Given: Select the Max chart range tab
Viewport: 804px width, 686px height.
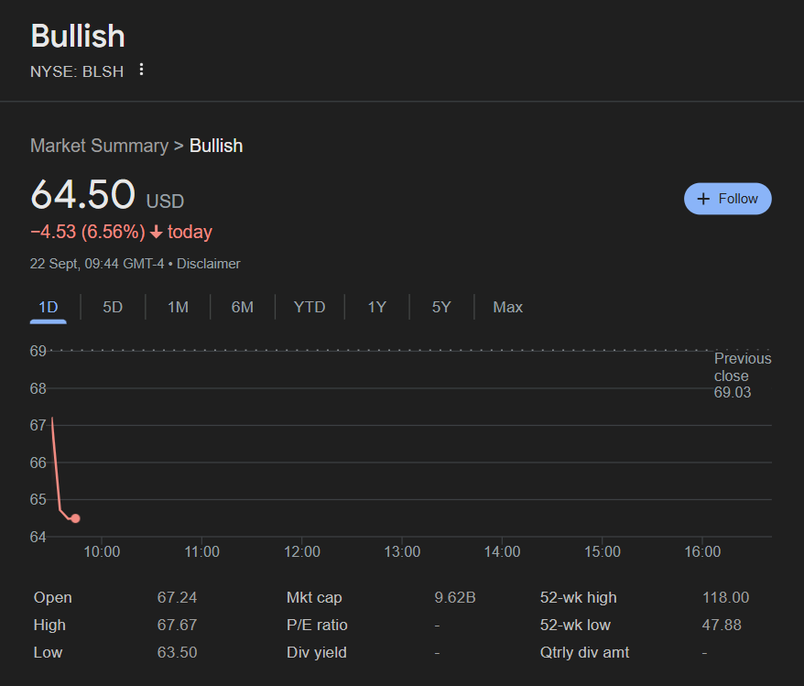Looking at the screenshot, I should click(x=507, y=307).
